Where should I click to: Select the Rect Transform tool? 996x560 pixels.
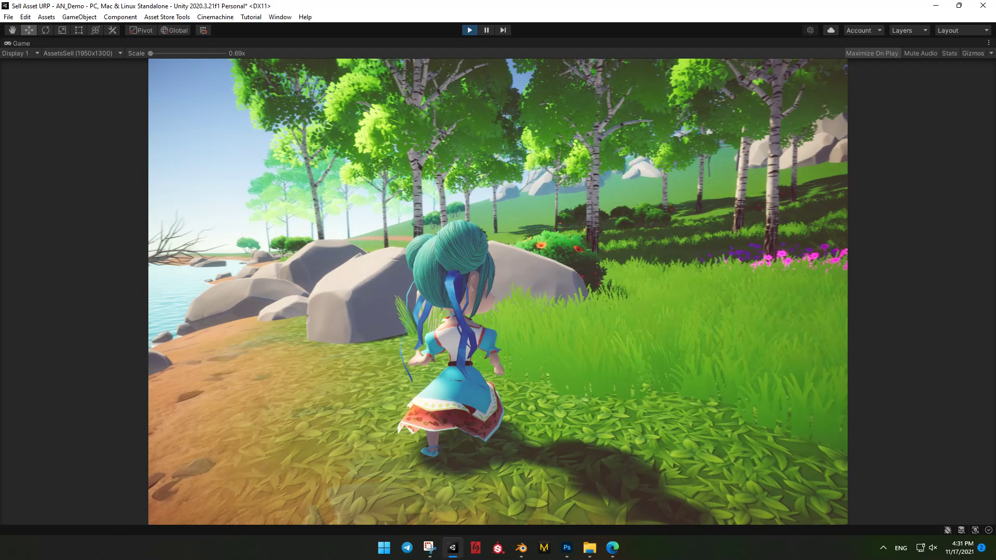[x=79, y=30]
